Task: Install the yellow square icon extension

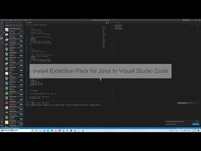Action: (21, 124)
